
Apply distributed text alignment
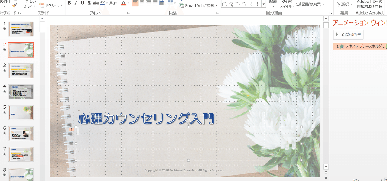[x=162, y=3]
